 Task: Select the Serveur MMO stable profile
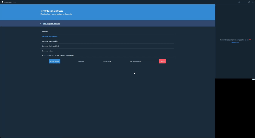pyautogui.click(x=107, y=41)
